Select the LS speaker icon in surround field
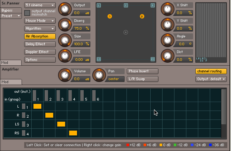 coord(99,59)
